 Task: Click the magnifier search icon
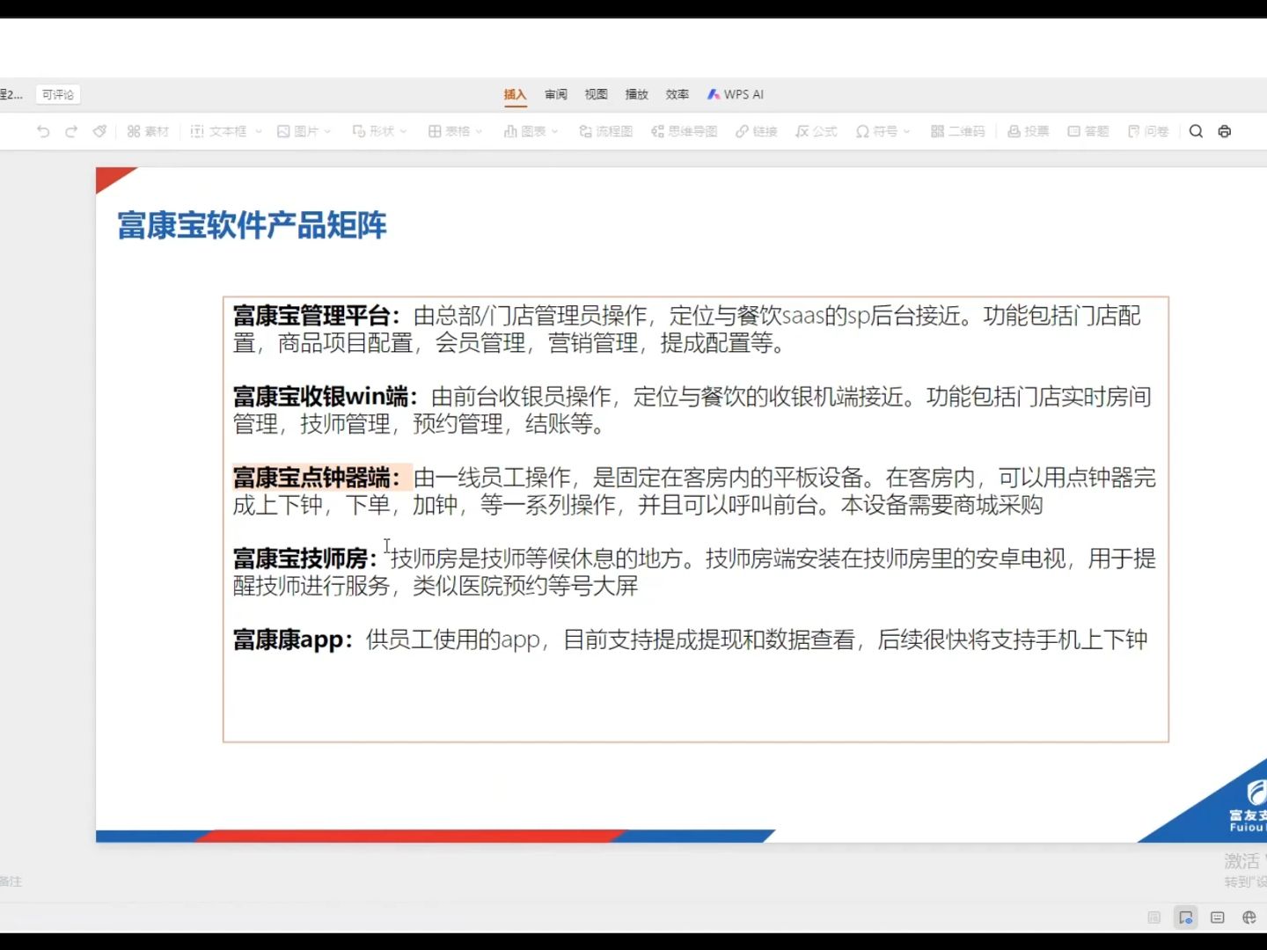point(1196,131)
